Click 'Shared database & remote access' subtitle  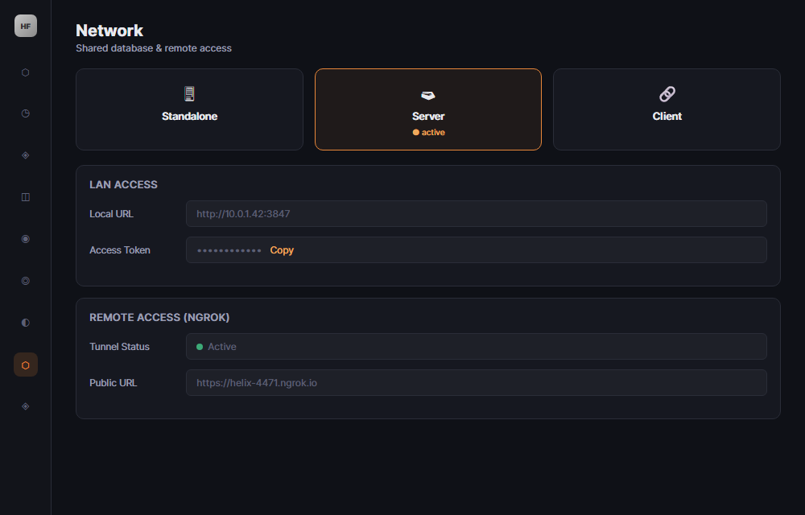click(154, 48)
